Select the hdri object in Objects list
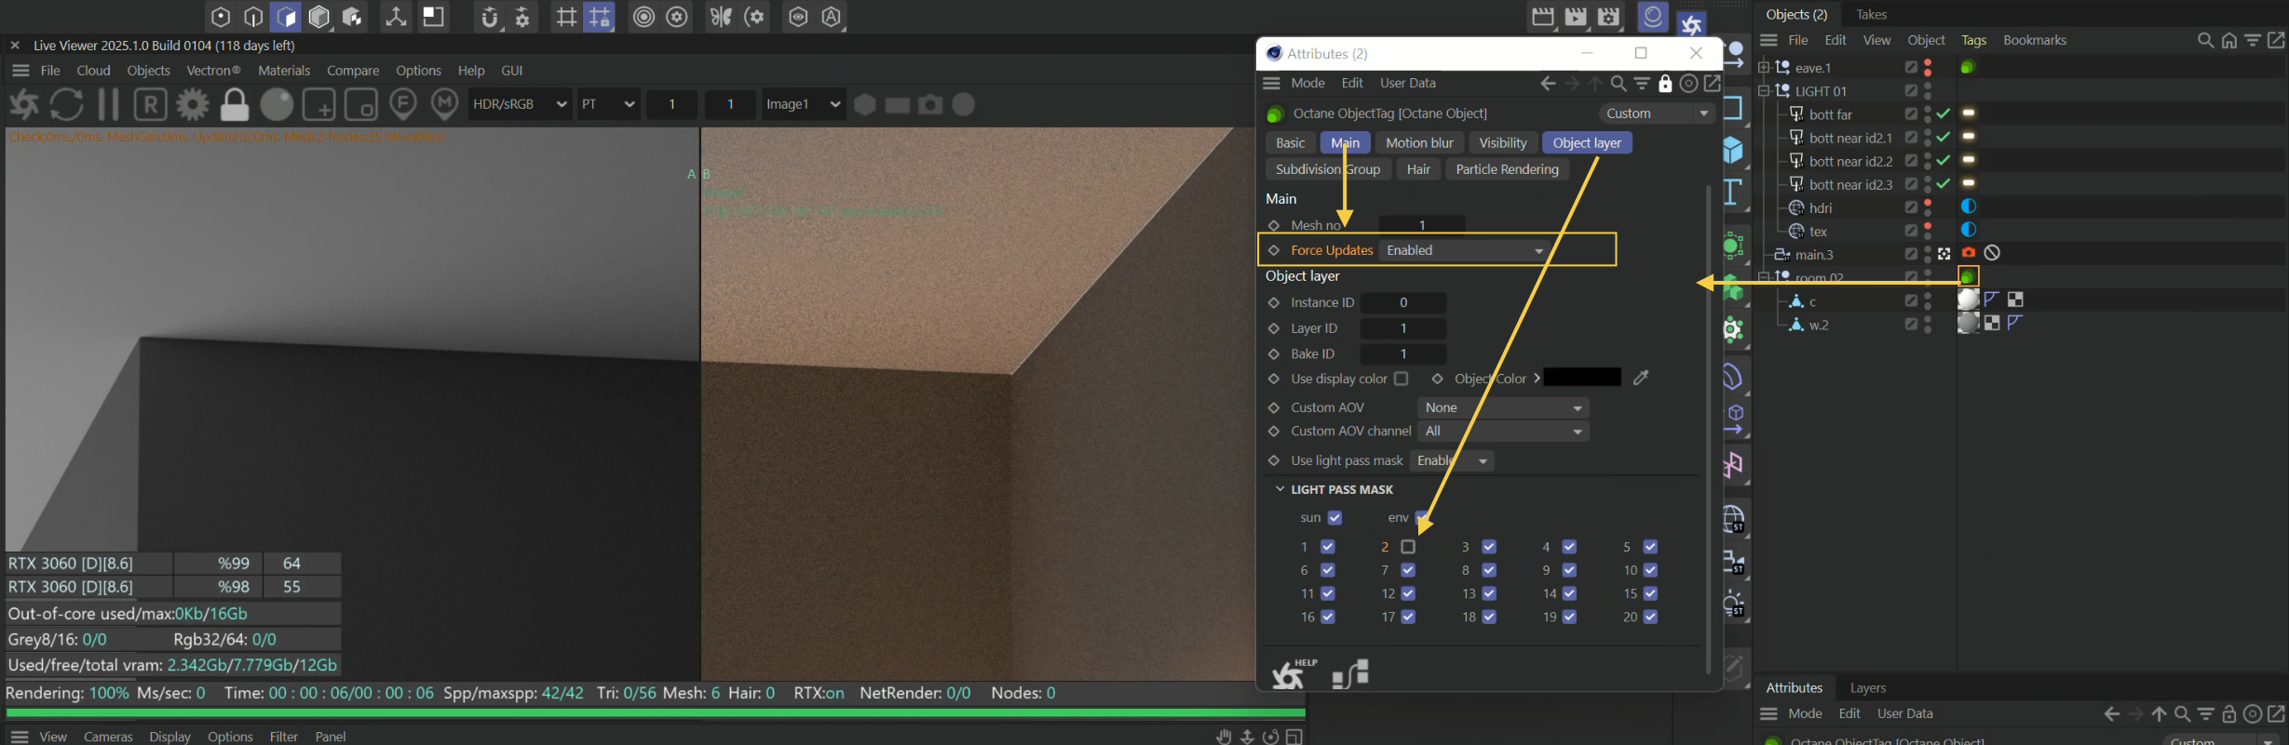Screen dimensions: 2289x745 (x=1821, y=207)
